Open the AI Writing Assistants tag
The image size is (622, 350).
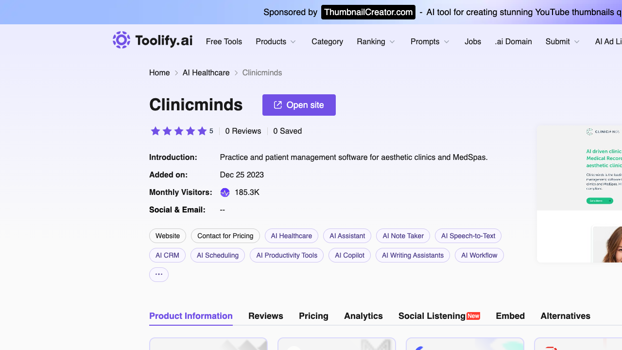pos(413,255)
